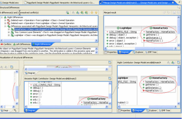Open Properties tab in Merged result pane
Viewport: 182px width, 119px height.
(110, 52)
